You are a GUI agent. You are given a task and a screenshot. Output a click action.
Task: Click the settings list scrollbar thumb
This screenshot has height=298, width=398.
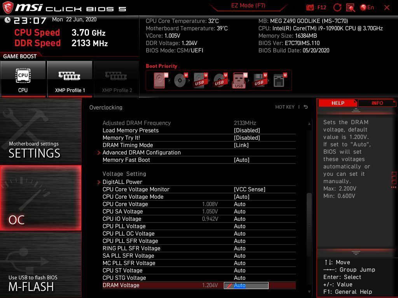[309, 225]
